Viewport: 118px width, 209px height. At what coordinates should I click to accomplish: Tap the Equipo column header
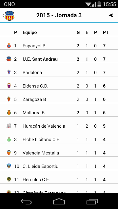pos(30,32)
